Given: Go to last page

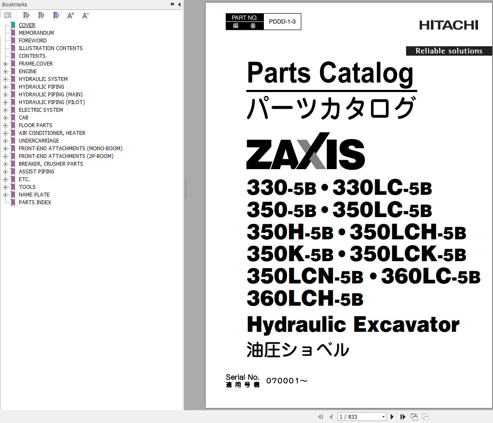Looking at the screenshot, I should coord(403,417).
